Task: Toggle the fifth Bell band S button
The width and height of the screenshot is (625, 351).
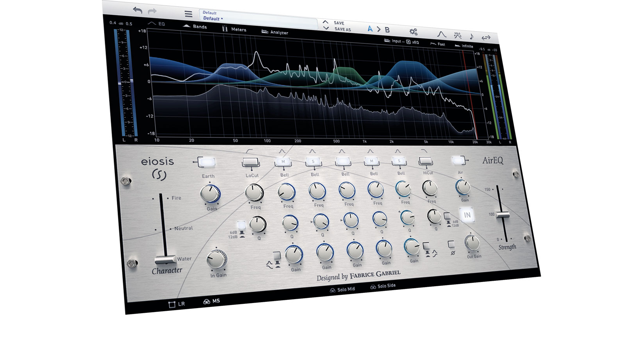Action: coord(399,161)
